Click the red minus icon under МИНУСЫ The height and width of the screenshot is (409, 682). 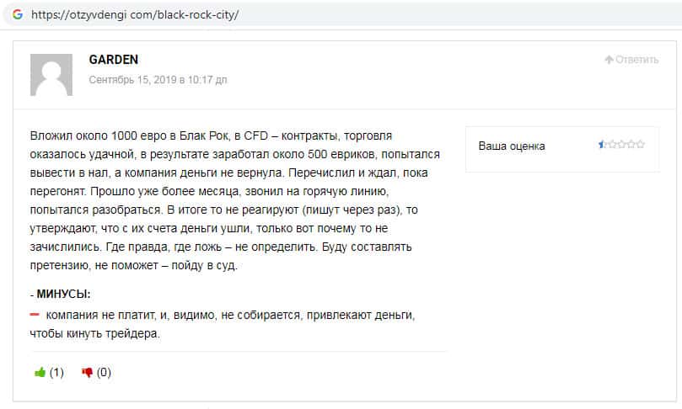pyautogui.click(x=35, y=314)
